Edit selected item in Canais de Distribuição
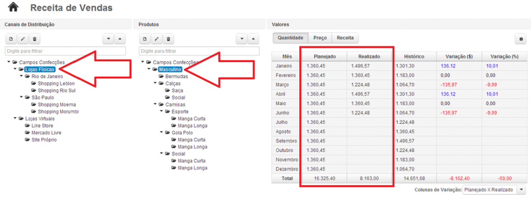The height and width of the screenshot is (200, 531). pyautogui.click(x=23, y=39)
